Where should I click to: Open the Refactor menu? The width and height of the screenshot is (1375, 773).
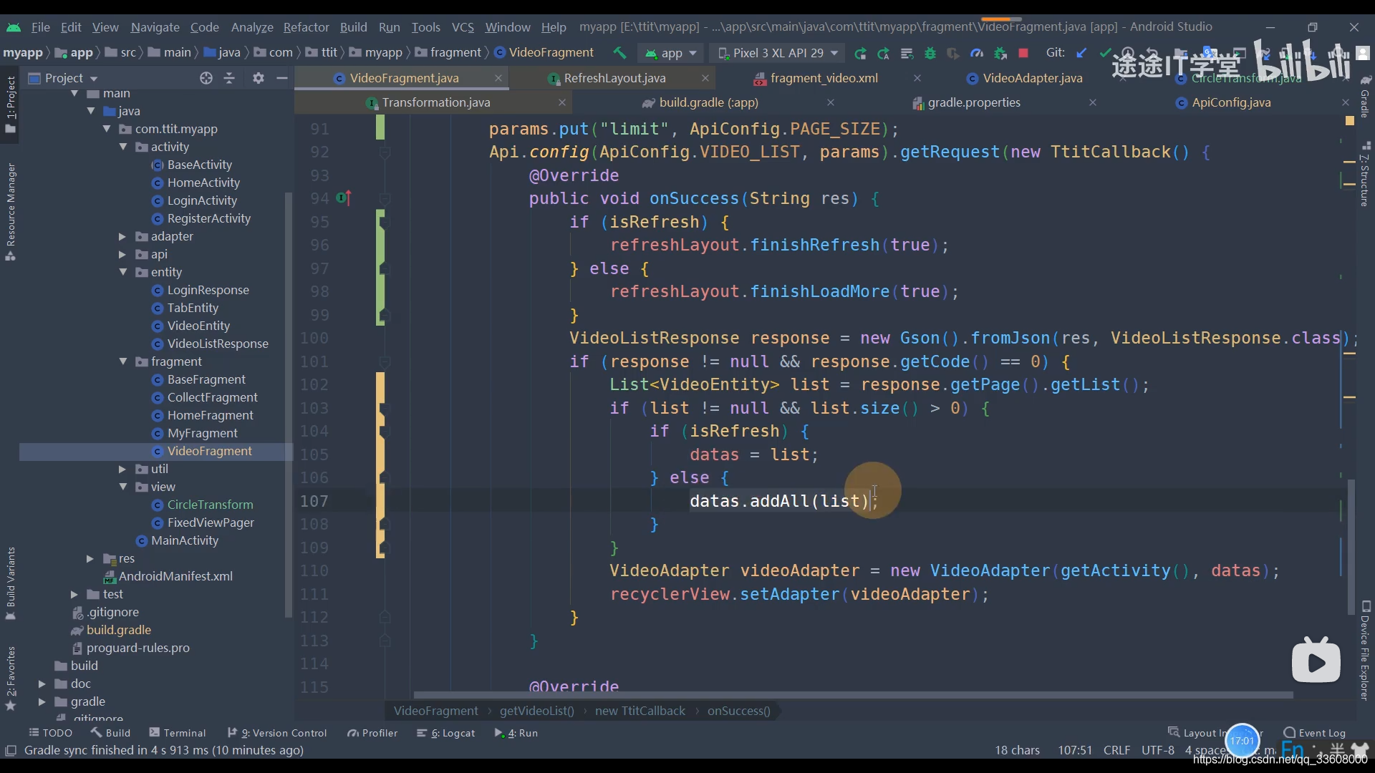306,27
